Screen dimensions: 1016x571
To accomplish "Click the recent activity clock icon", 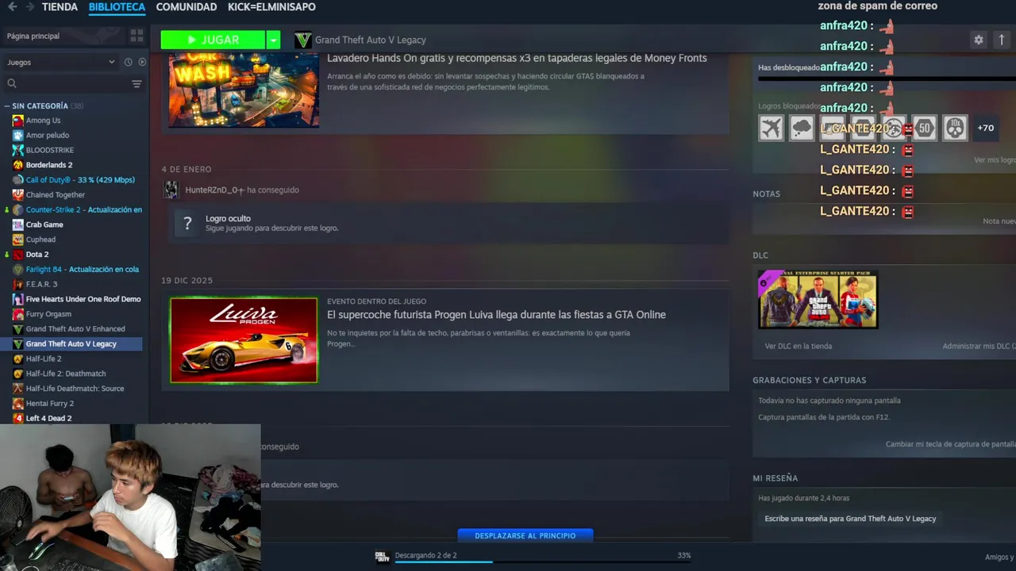I will [x=128, y=62].
